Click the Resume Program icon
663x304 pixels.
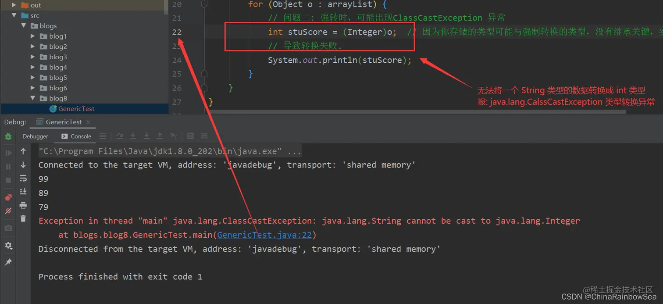8,153
